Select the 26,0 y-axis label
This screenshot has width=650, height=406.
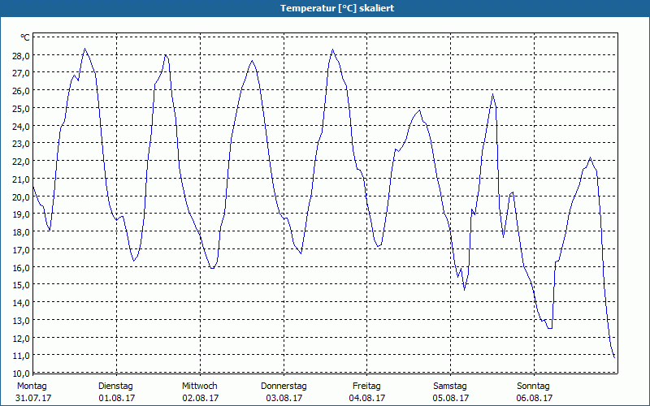(x=21, y=91)
